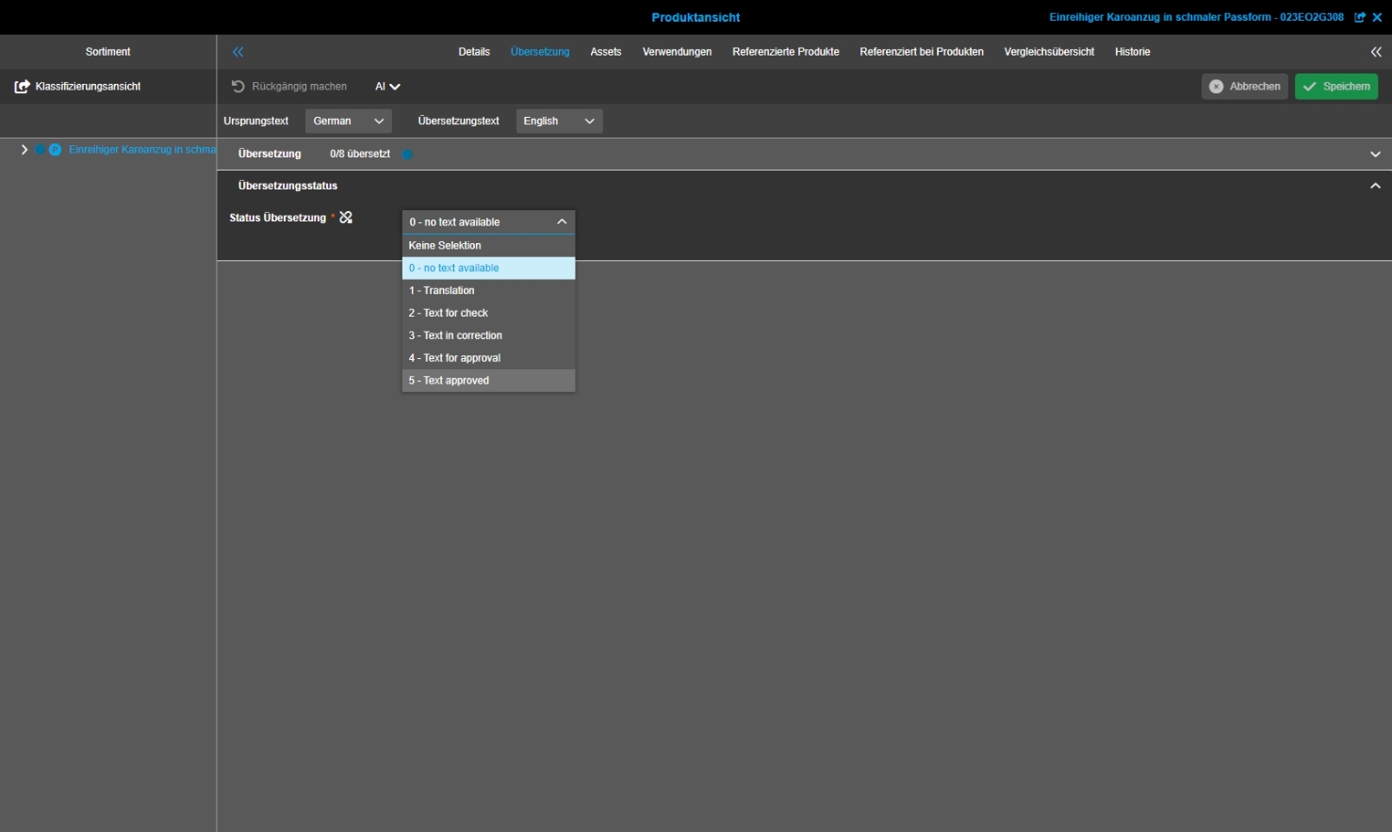Click blue P product icon in tree
The height and width of the screenshot is (832, 1392).
pyautogui.click(x=55, y=150)
